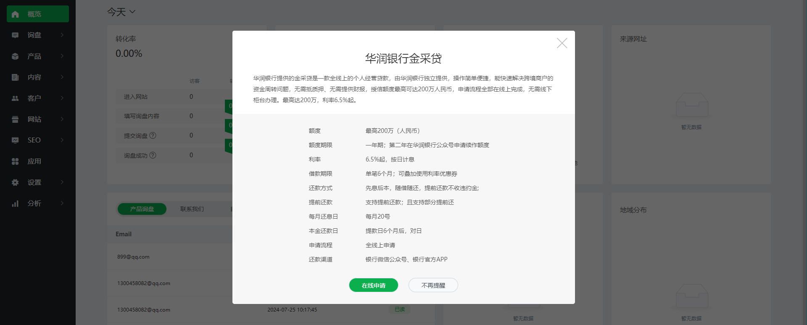Image resolution: width=807 pixels, height=325 pixels.
Task: Click the 899@qq.com email row
Action: (133, 257)
